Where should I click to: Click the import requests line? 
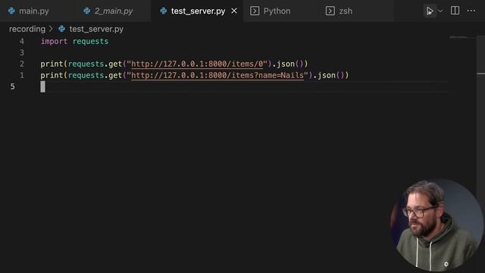(74, 41)
